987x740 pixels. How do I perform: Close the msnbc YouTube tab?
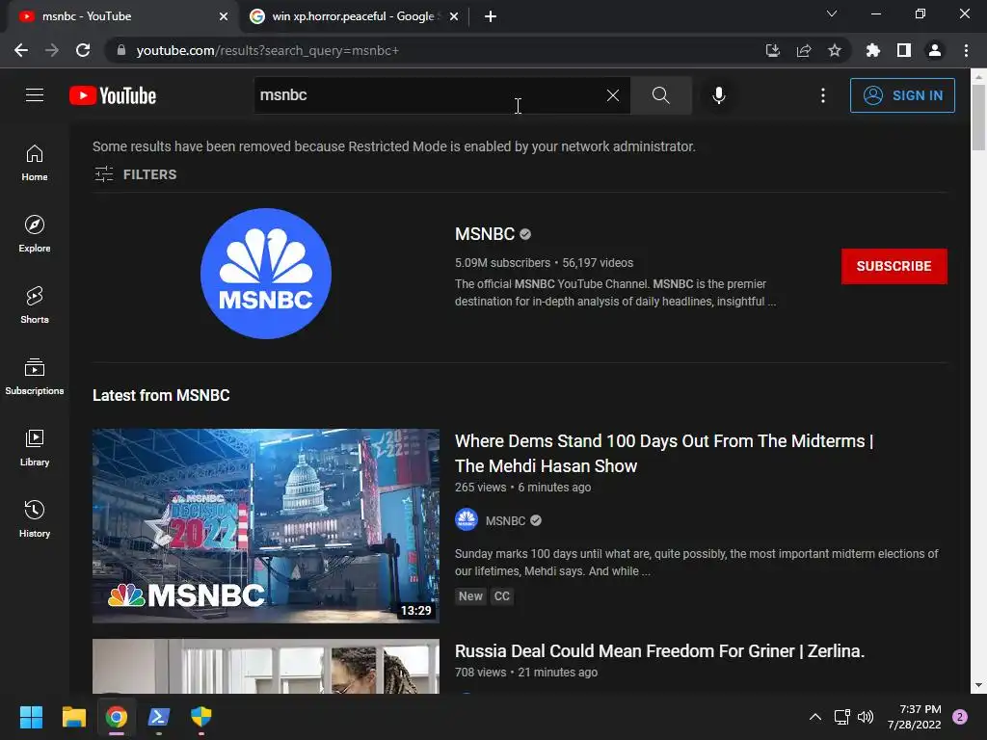coord(224,16)
